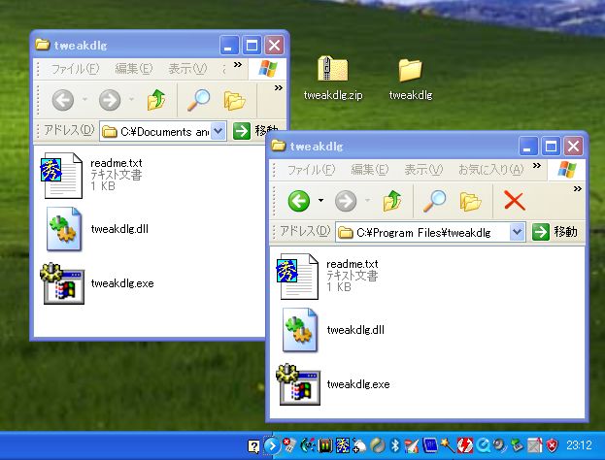Click tweakdlg.exe file name in Program Files window
The width and height of the screenshot is (605, 460).
coord(358,384)
